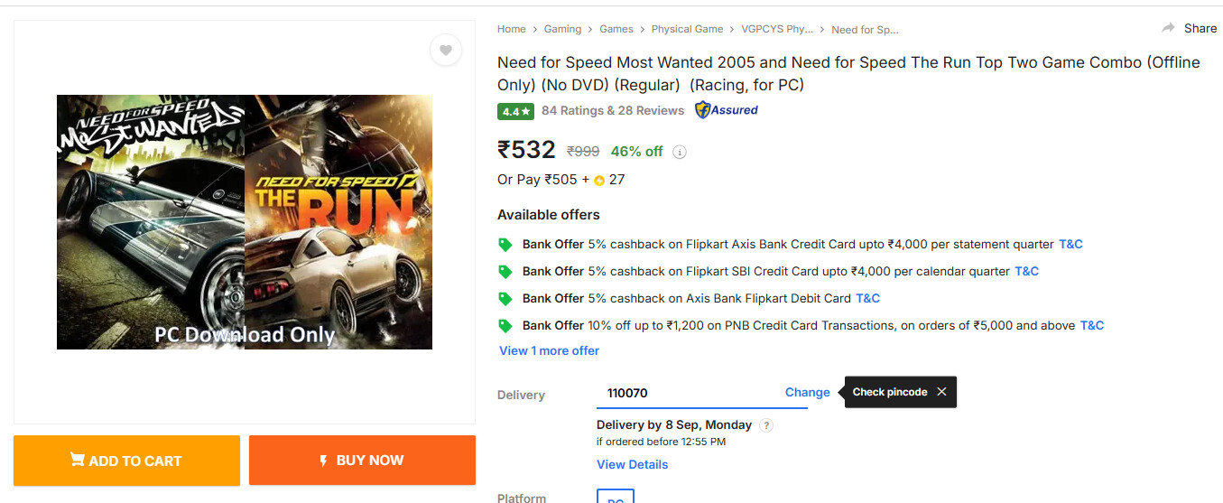
Task: Click Change next to pincode
Action: [x=807, y=392]
